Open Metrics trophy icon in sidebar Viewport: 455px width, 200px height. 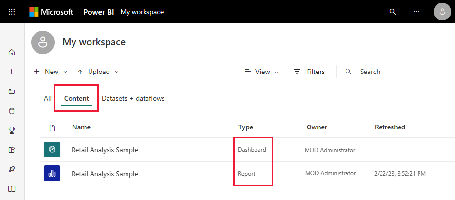click(x=12, y=130)
